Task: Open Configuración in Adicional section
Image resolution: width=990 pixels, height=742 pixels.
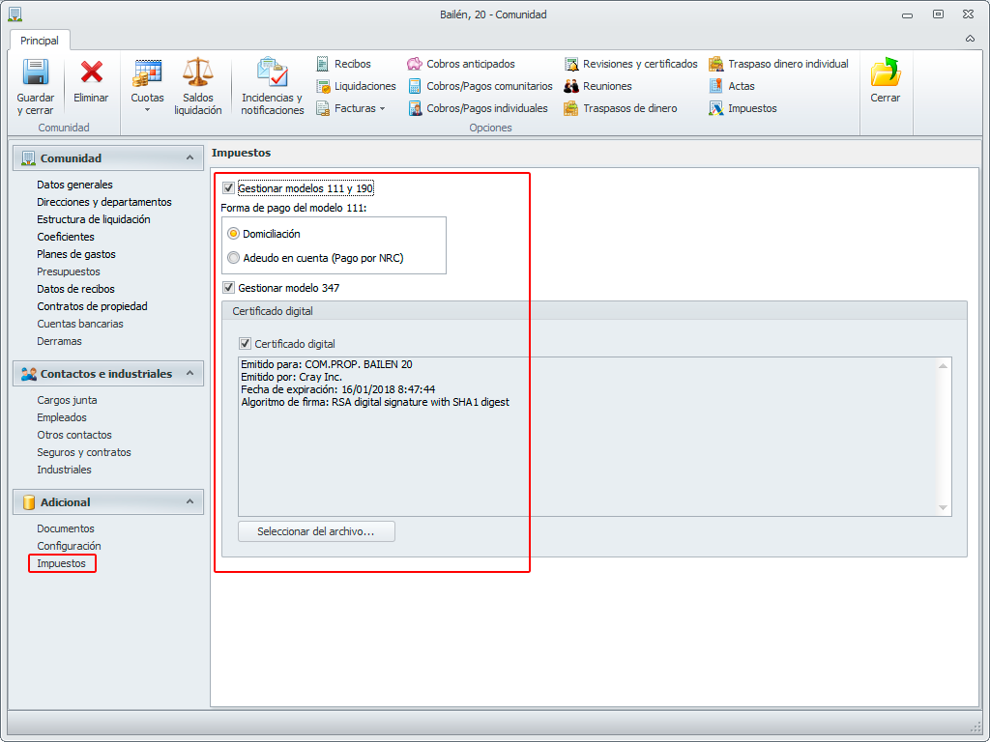Action: point(69,546)
